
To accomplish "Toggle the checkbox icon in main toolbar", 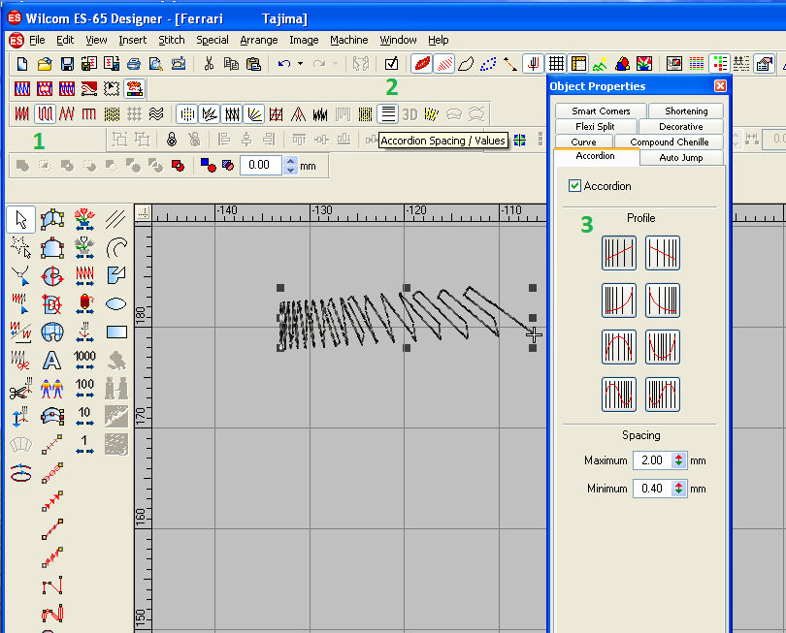I will pos(391,64).
